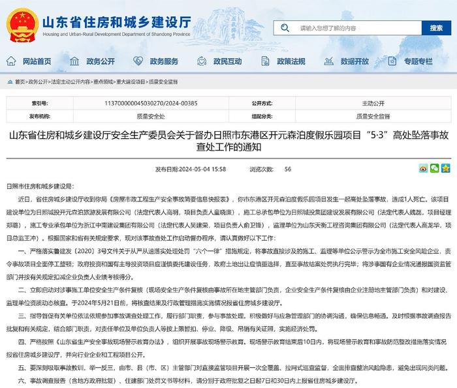This screenshot has width=457, height=388.
Task: Open 政民互动 navigation item
Action: click(x=227, y=61)
